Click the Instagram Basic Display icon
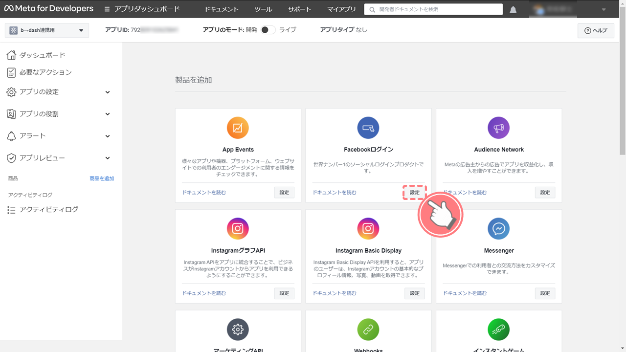The image size is (626, 352). tap(368, 229)
